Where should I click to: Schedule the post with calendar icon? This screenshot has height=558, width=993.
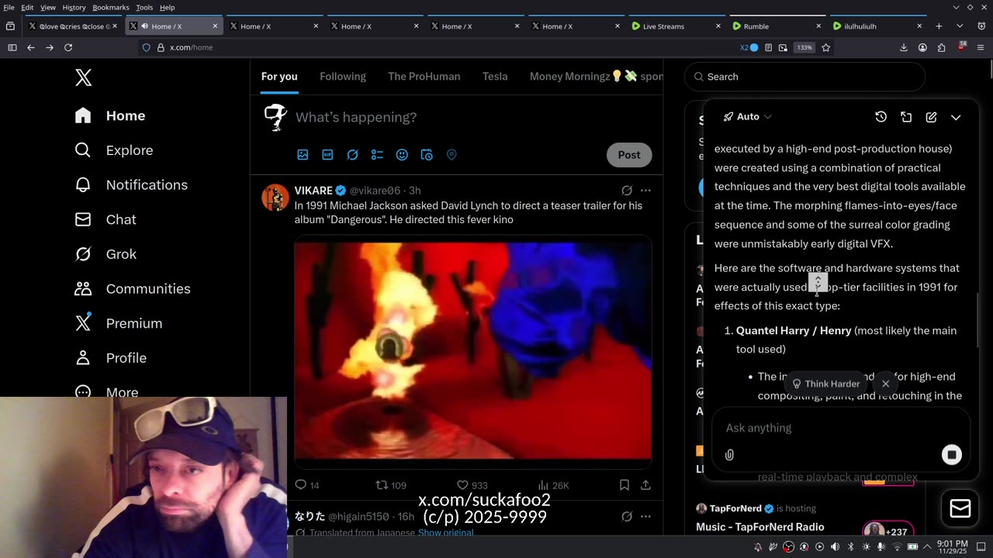click(427, 155)
